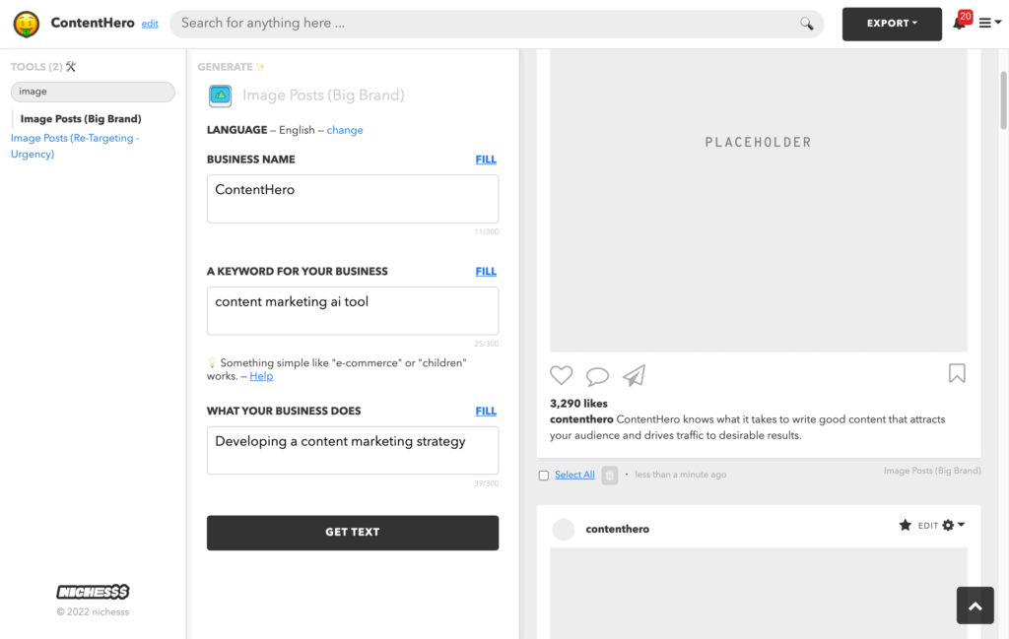Open Image Posts (Re-Targeting - Urgency) tool
The image size is (1009, 639).
75,146
